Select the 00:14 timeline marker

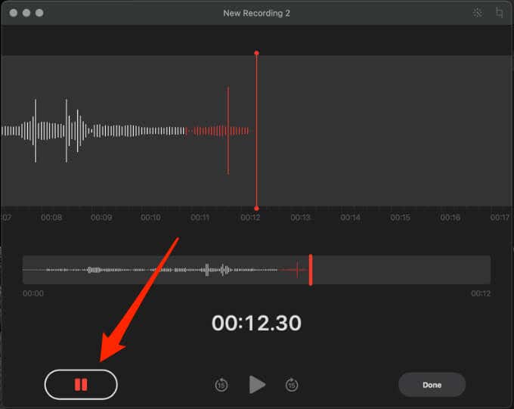tap(351, 218)
